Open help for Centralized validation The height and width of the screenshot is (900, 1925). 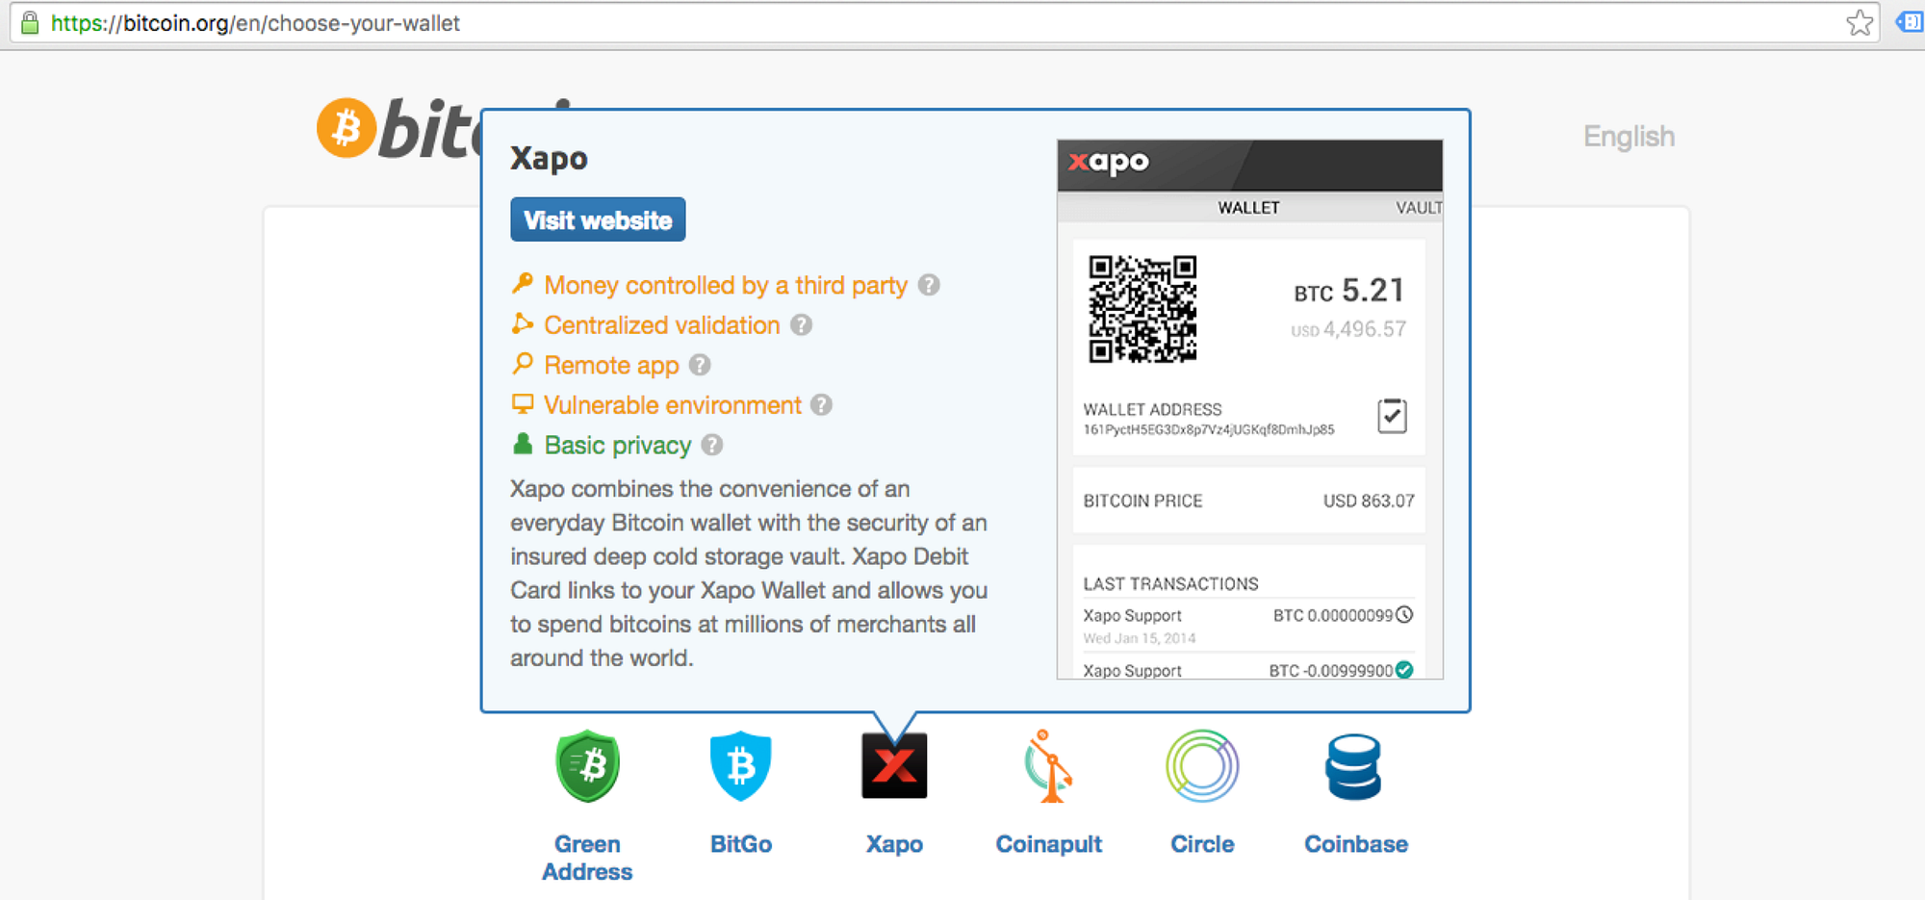(802, 325)
